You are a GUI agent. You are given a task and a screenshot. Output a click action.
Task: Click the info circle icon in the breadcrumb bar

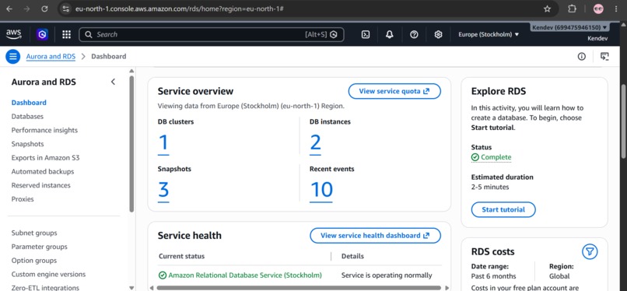point(581,56)
